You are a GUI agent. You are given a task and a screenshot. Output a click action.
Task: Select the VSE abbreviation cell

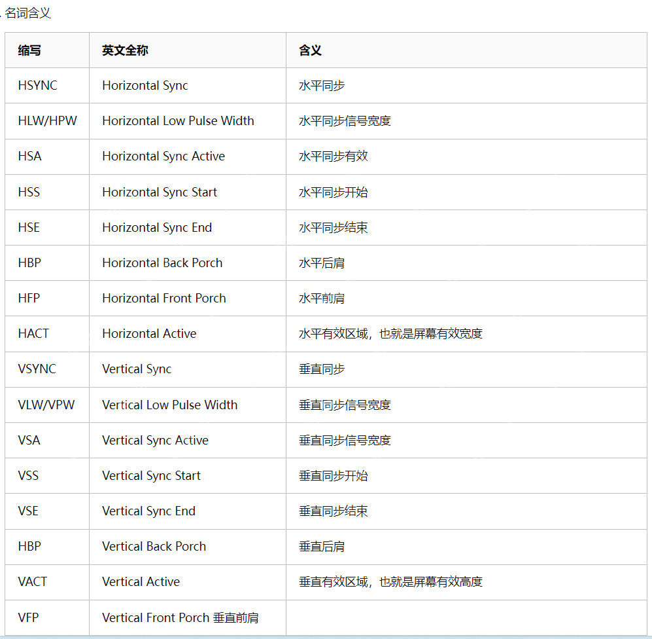point(27,511)
